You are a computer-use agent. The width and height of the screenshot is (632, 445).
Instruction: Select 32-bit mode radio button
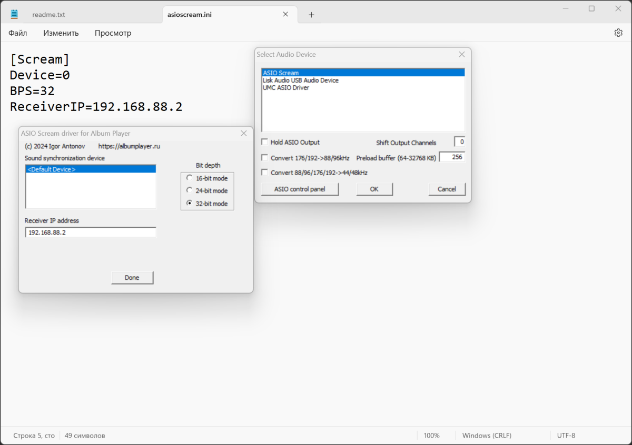[x=189, y=203]
